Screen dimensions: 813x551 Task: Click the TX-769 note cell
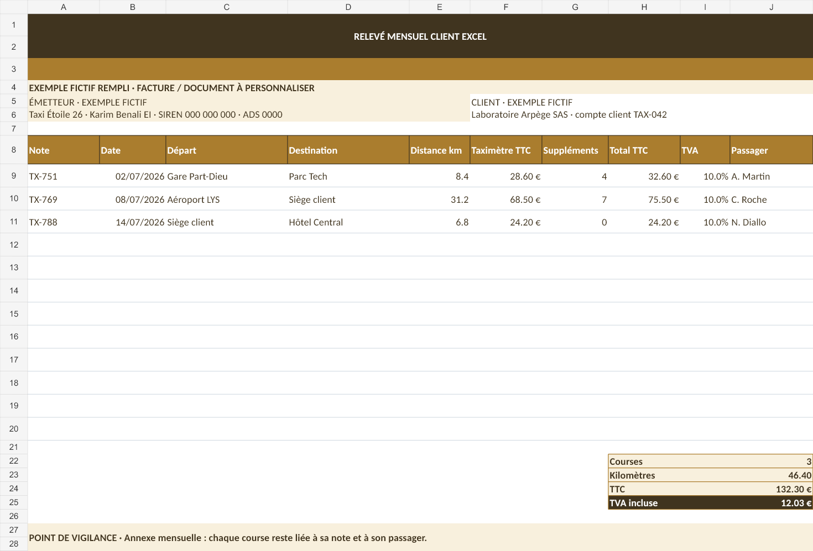[x=64, y=199]
